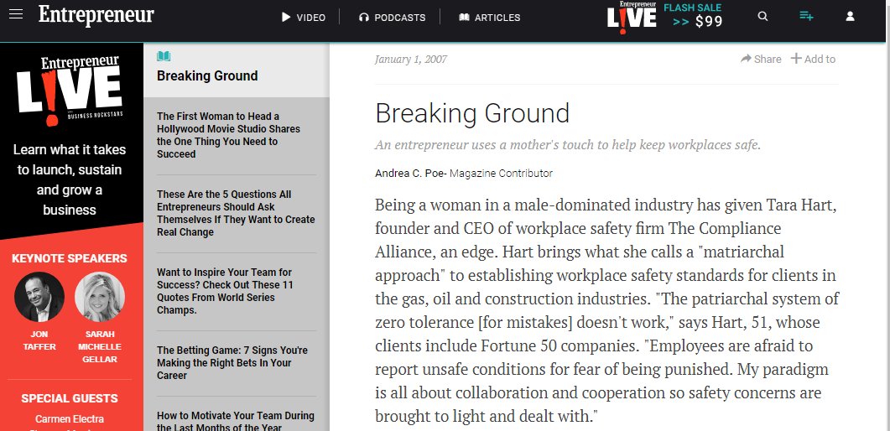The width and height of the screenshot is (890, 431).
Task: Click Jon Taffer speaker photo
Action: point(39,297)
